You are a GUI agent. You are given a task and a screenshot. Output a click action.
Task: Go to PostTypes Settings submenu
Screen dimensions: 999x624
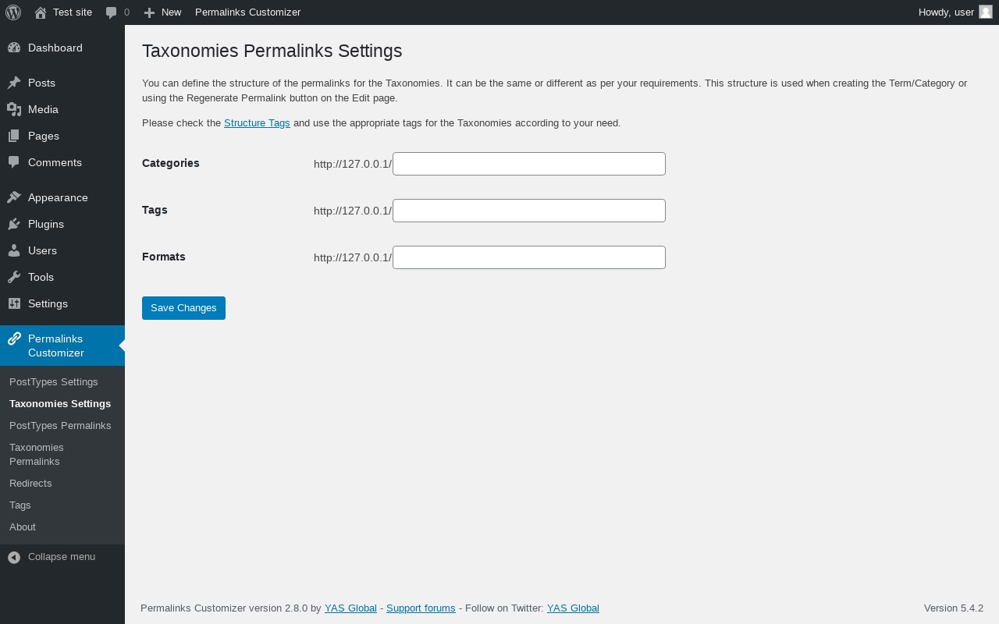pos(54,382)
